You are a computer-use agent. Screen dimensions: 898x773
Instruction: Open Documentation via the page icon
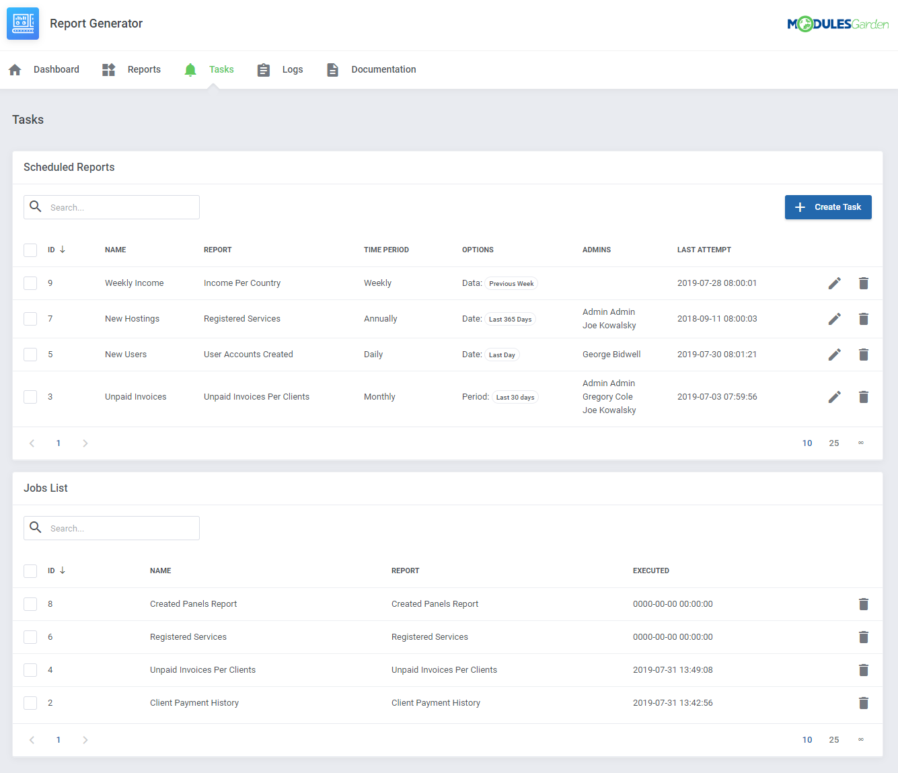point(332,69)
